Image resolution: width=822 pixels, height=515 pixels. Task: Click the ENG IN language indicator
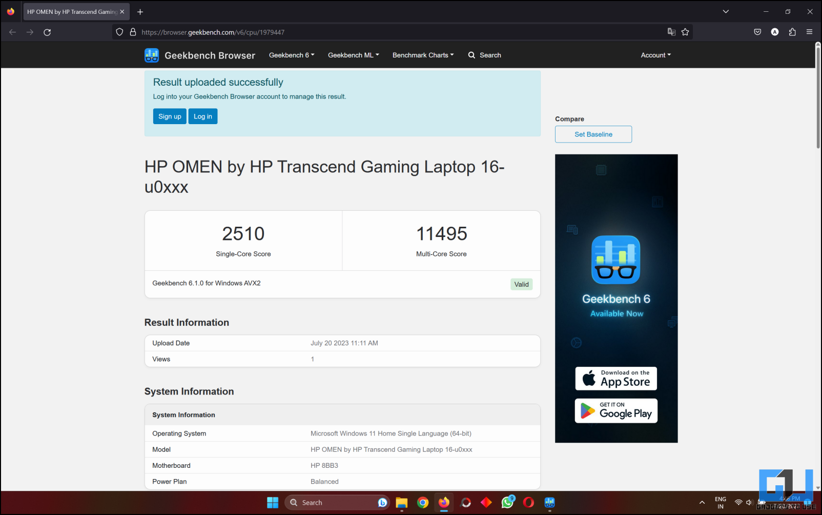point(721,503)
